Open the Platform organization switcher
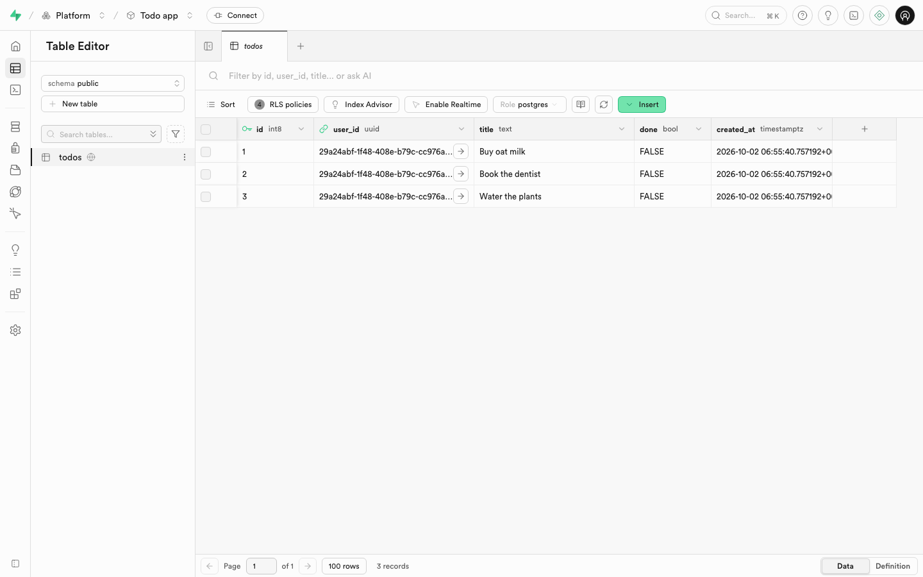This screenshot has height=577, width=923. pyautogui.click(x=102, y=15)
